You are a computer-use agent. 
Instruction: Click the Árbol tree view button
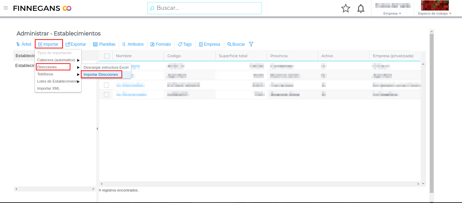(x=24, y=44)
